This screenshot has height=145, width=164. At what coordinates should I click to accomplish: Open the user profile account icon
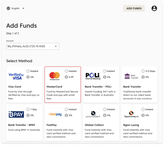pos(154,8)
